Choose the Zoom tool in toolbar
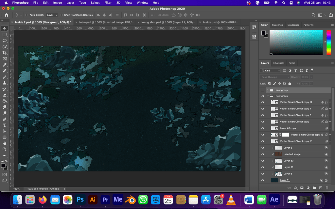335x209 pixels. (x=5, y=149)
